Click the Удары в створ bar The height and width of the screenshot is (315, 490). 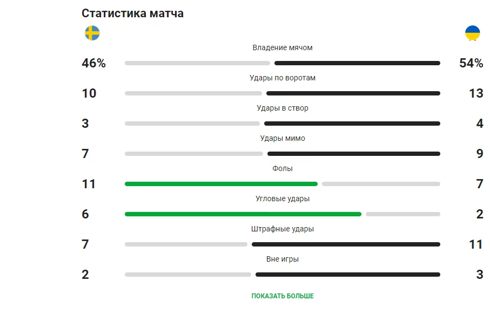pos(283,124)
